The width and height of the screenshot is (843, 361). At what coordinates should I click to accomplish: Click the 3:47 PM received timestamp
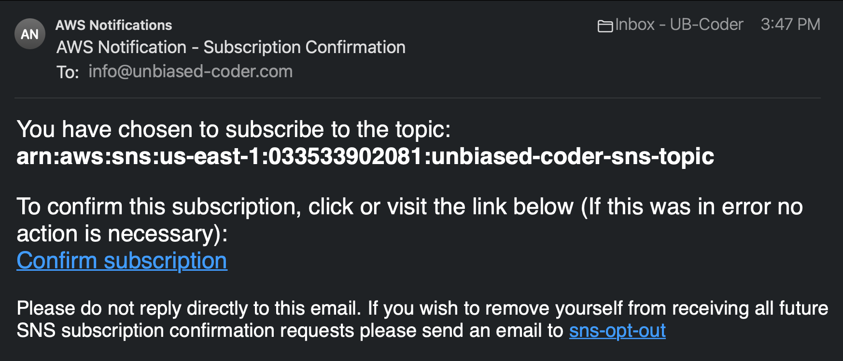[790, 25]
